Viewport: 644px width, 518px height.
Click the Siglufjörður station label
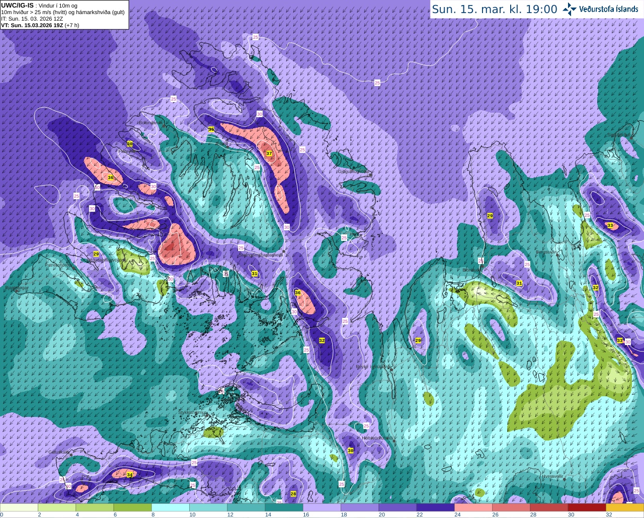tap(618, 135)
